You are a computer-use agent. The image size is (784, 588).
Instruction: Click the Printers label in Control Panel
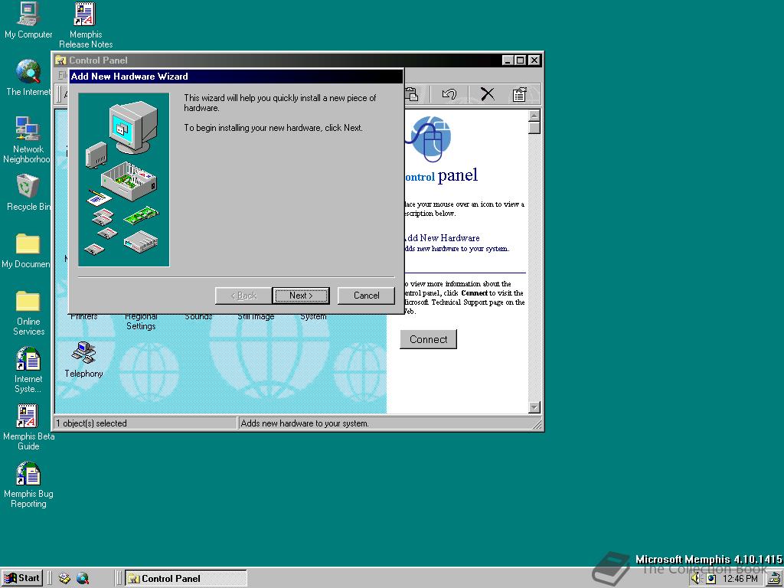pyautogui.click(x=83, y=316)
